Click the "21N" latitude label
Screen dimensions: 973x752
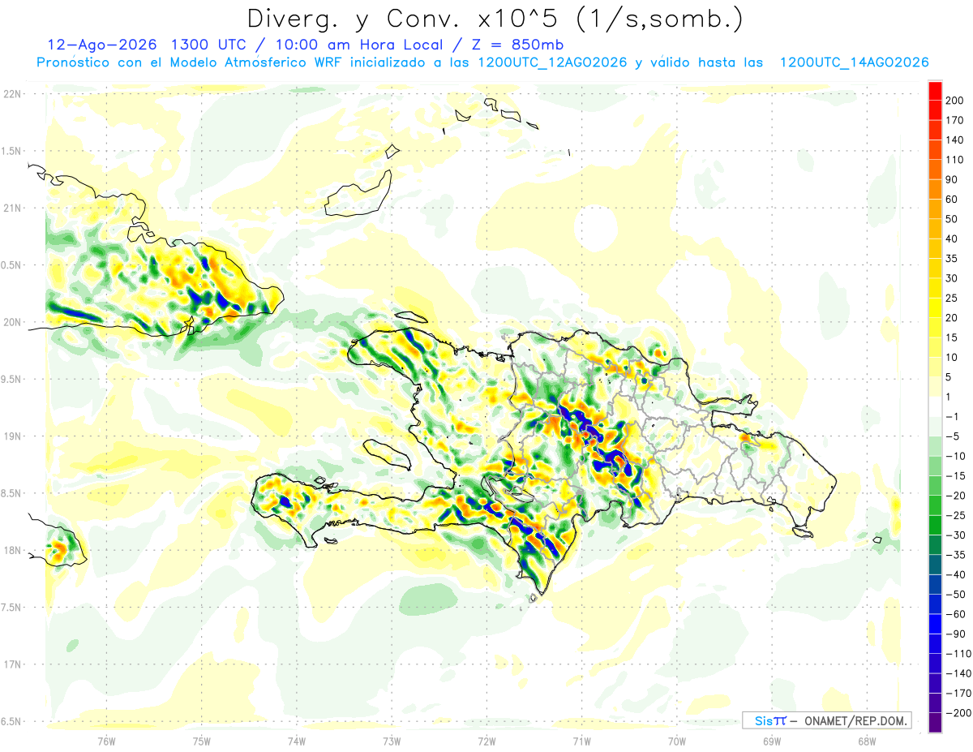click(x=11, y=208)
